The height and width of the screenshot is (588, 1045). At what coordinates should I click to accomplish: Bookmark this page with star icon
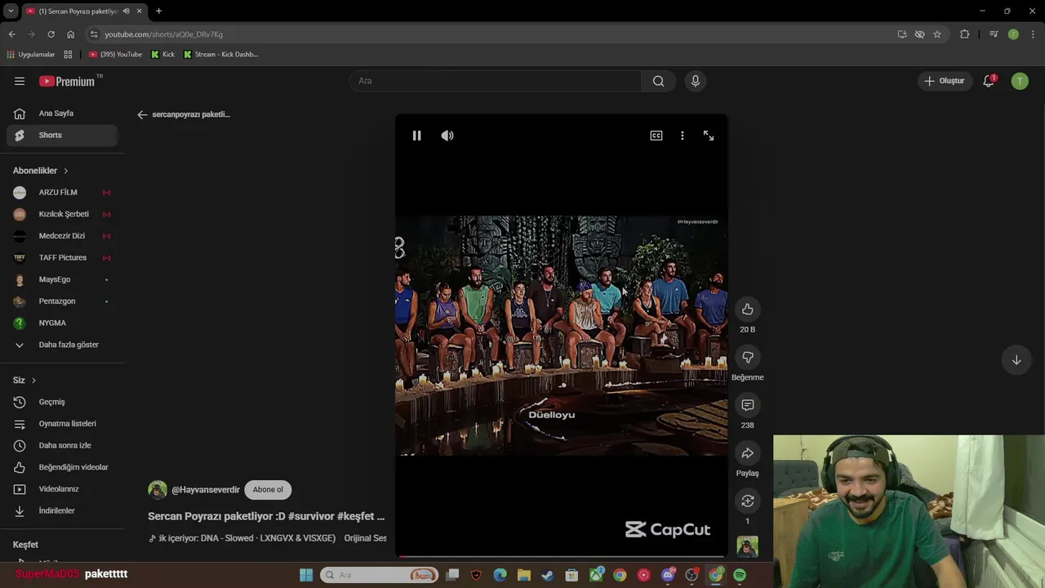[937, 34]
